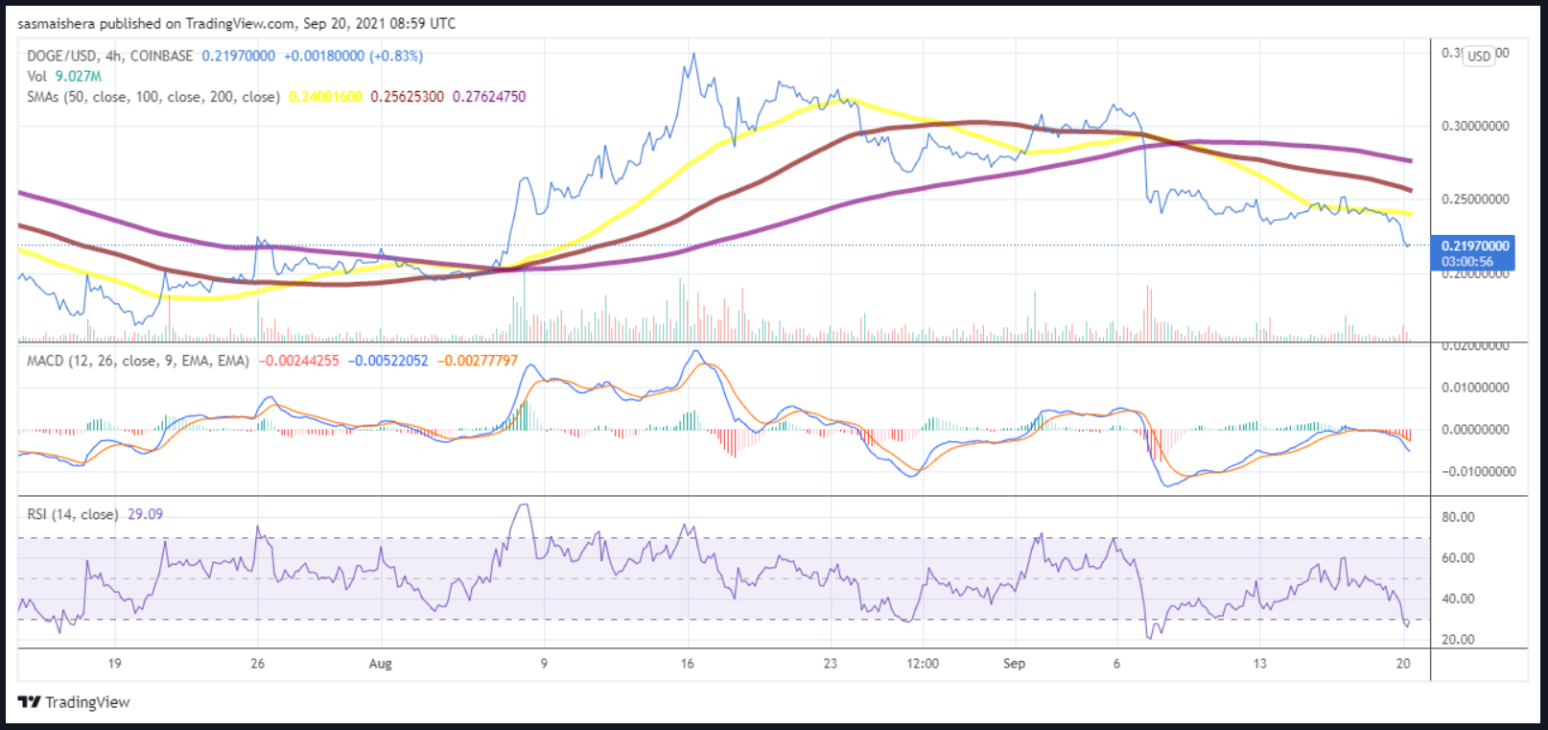
Task: Click the MACD signal value -0.00277797
Action: (x=478, y=361)
